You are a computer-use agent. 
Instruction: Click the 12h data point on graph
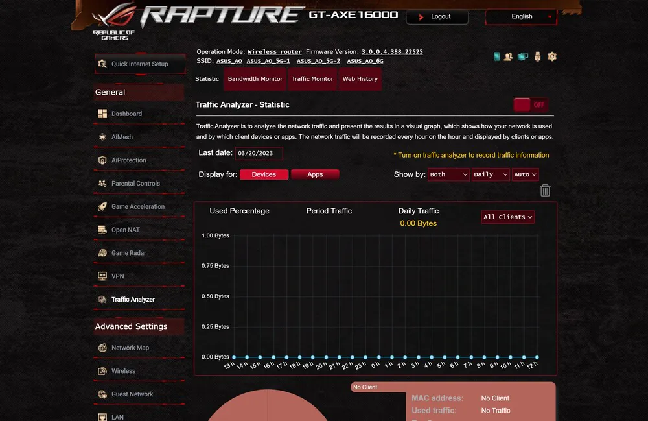[x=537, y=357]
